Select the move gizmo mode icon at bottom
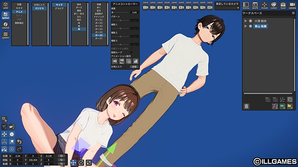This screenshot has height=167, width=298. tap(74, 162)
